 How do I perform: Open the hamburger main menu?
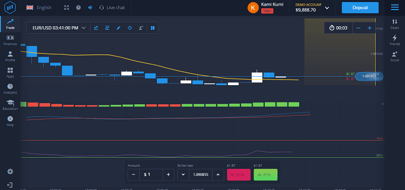point(395,8)
